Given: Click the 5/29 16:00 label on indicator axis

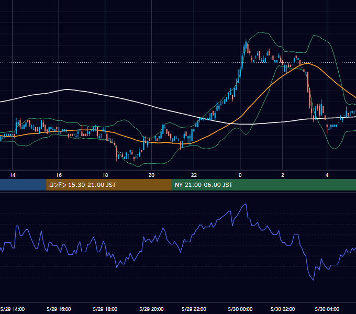Looking at the screenshot, I should (x=59, y=309).
